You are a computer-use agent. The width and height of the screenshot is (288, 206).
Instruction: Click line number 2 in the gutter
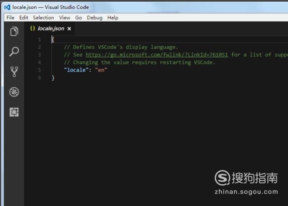coord(39,47)
